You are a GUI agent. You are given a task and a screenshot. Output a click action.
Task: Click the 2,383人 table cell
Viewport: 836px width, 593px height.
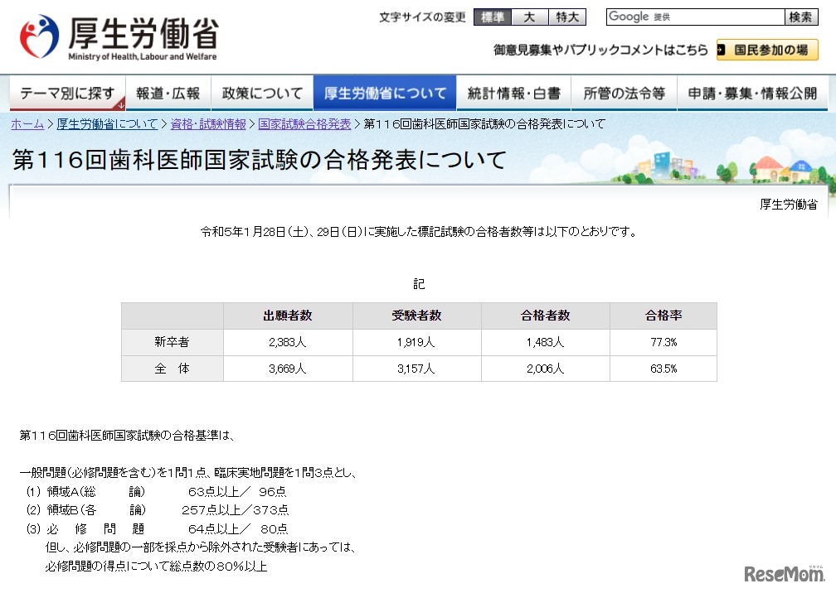(288, 342)
